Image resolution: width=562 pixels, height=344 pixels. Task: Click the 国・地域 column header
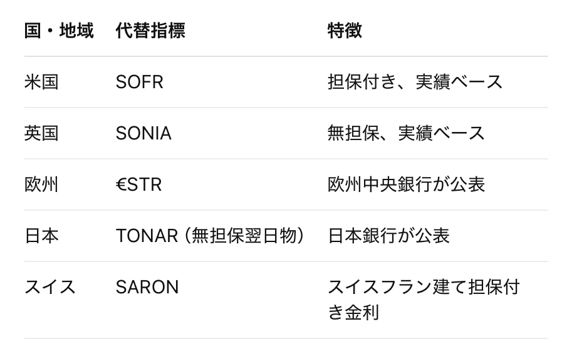click(x=59, y=31)
